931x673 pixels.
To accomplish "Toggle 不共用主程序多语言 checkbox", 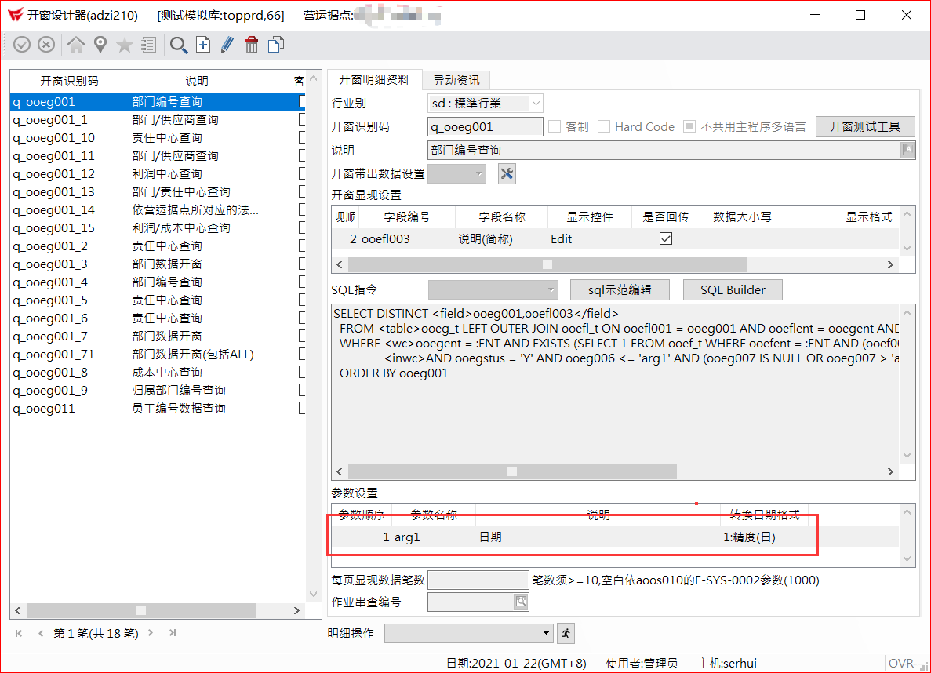I will tap(689, 126).
